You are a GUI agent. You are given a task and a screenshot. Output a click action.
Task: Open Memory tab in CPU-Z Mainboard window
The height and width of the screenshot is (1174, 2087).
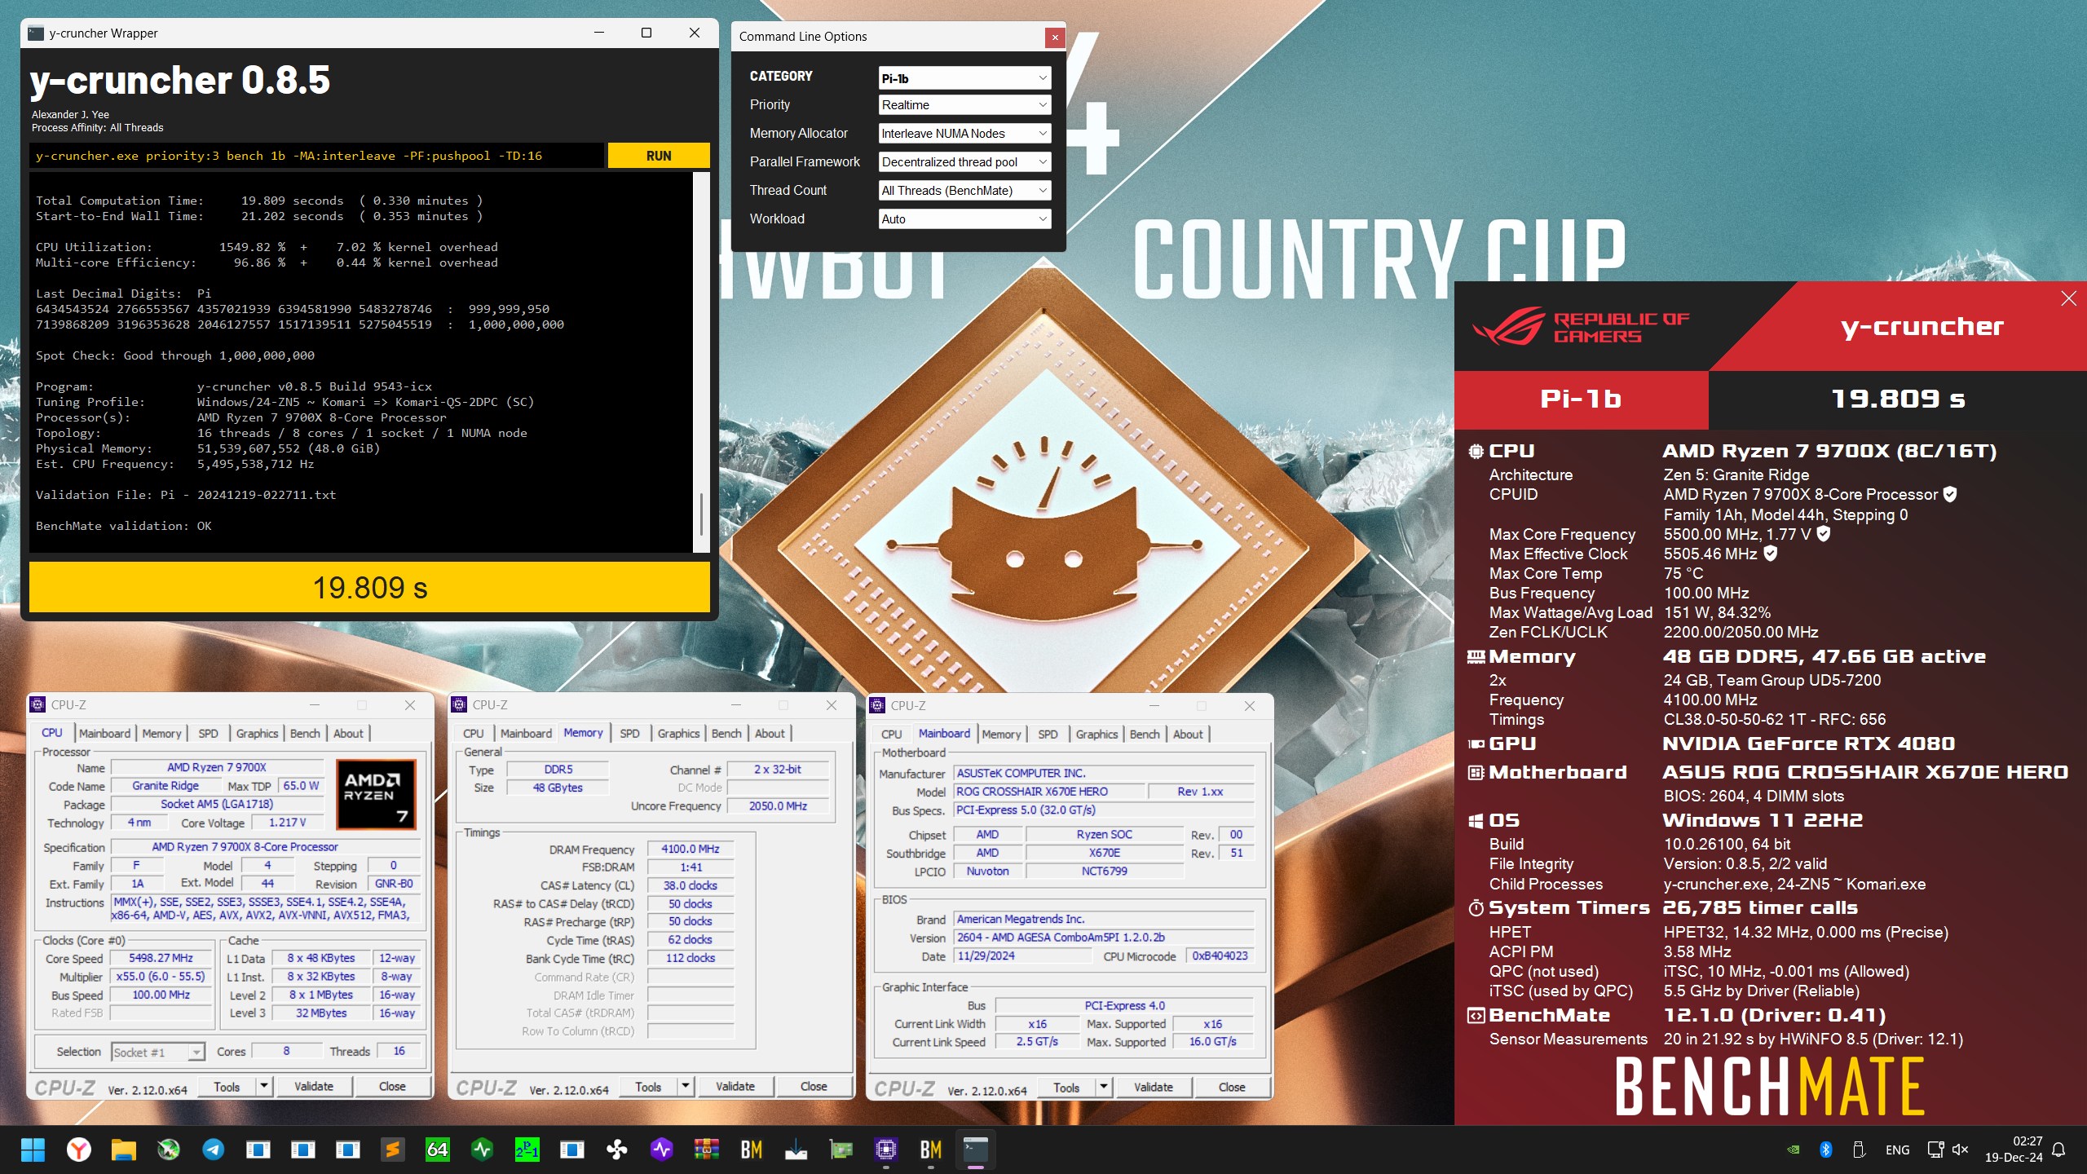(x=1001, y=734)
